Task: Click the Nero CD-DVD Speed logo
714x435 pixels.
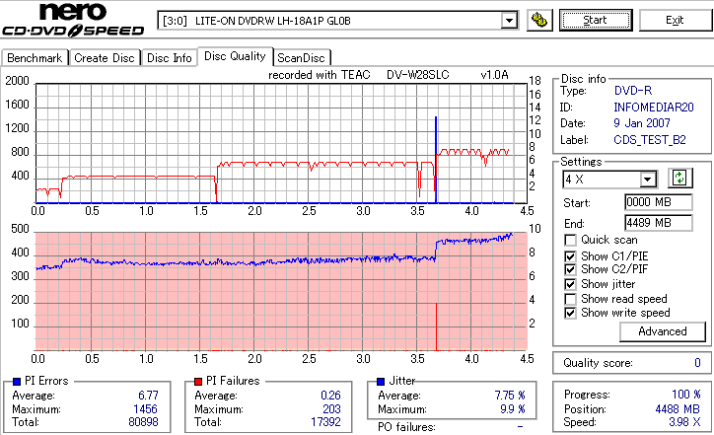Action: pos(73,20)
